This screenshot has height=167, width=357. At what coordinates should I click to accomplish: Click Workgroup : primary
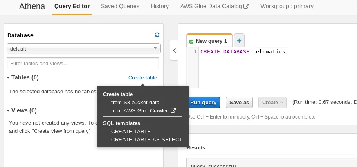[x=287, y=6]
